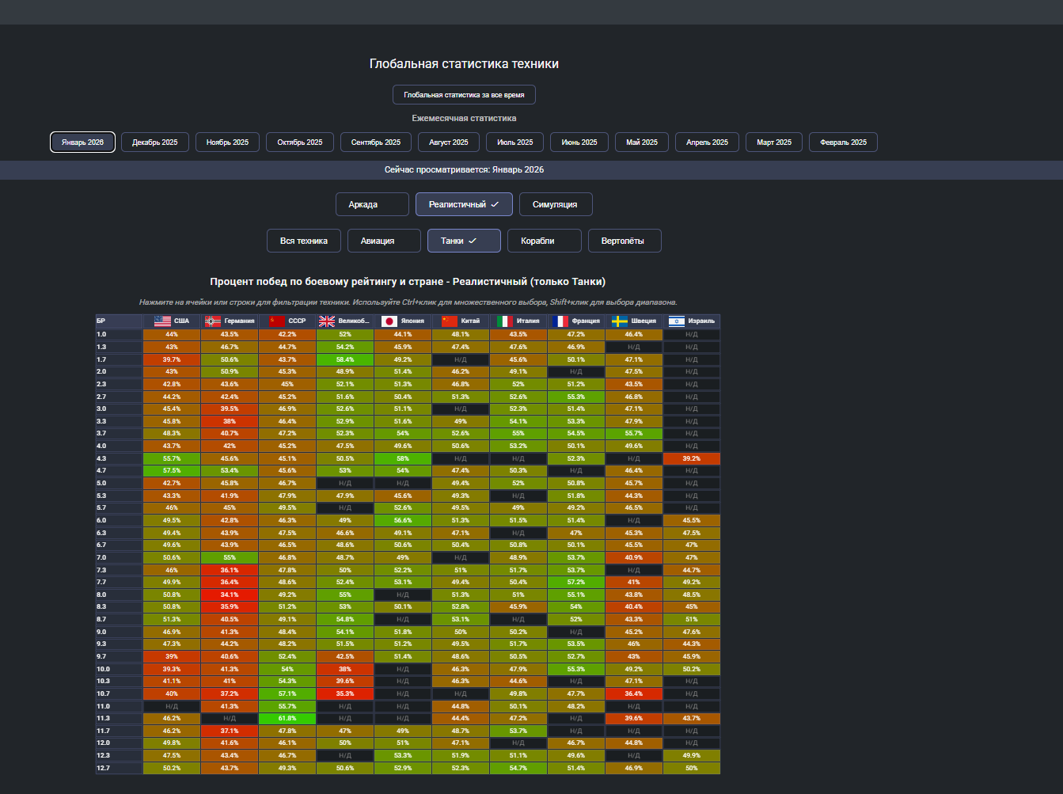This screenshot has height=794, width=1063.
Task: Click the 40.9% Швеция cell in row 7.0
Action: [x=634, y=557]
